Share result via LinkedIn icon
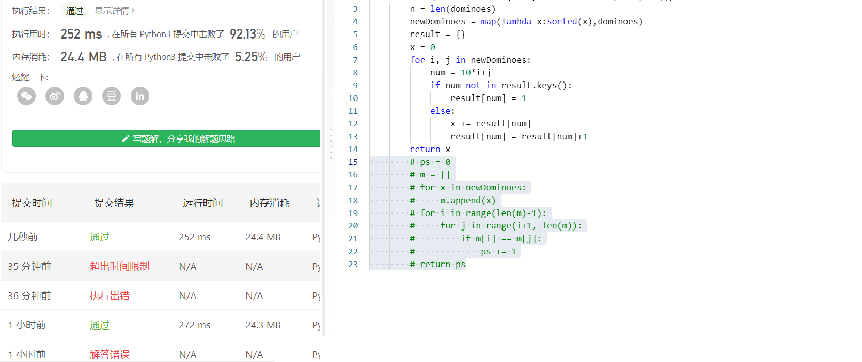 [x=140, y=96]
